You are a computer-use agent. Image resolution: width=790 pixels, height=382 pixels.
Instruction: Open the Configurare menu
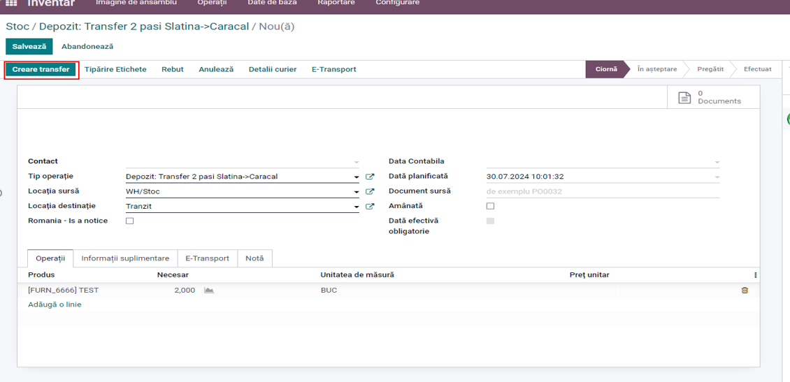coord(398,3)
